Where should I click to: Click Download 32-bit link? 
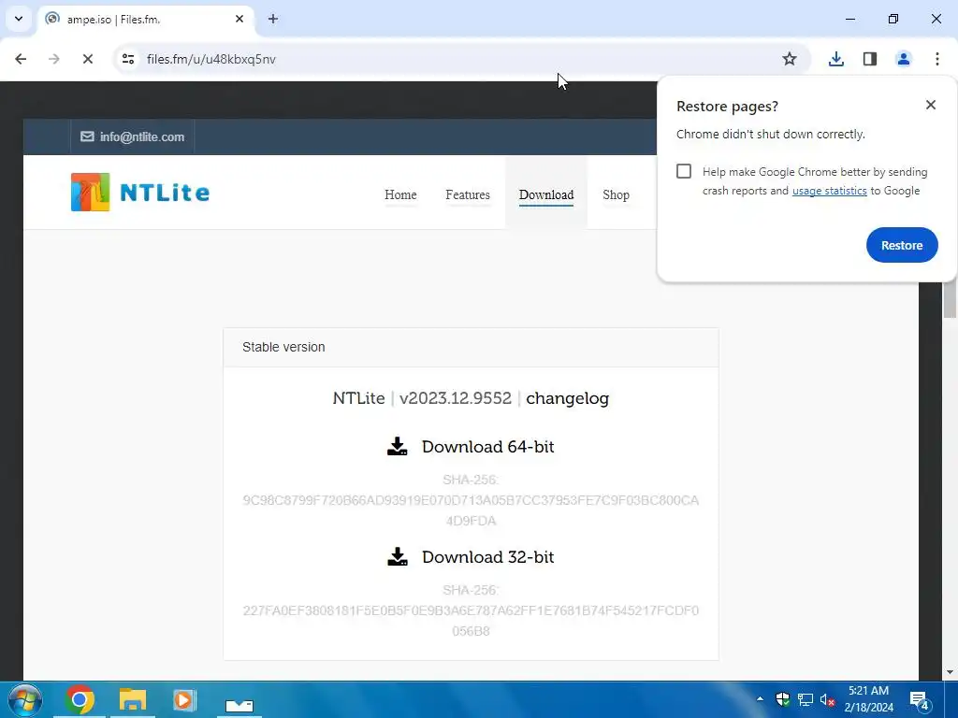[x=487, y=557]
